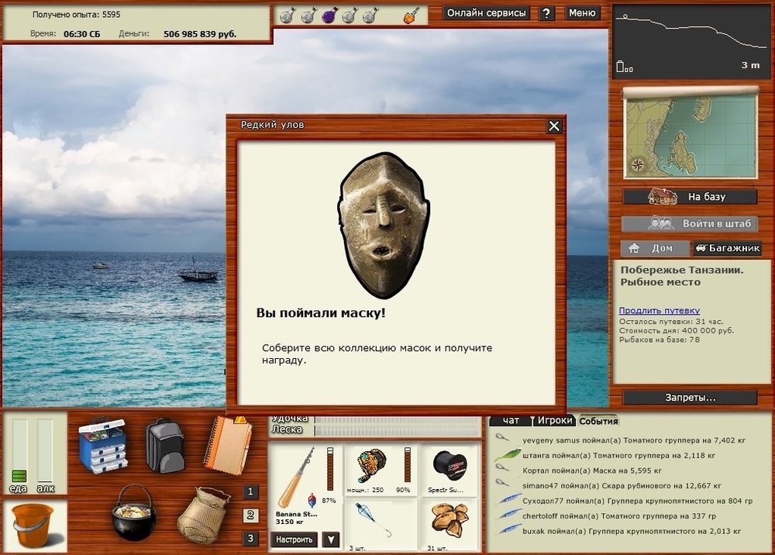Screen dimensions: 775x555
Task: Click the Настроить button
Action: [x=294, y=539]
